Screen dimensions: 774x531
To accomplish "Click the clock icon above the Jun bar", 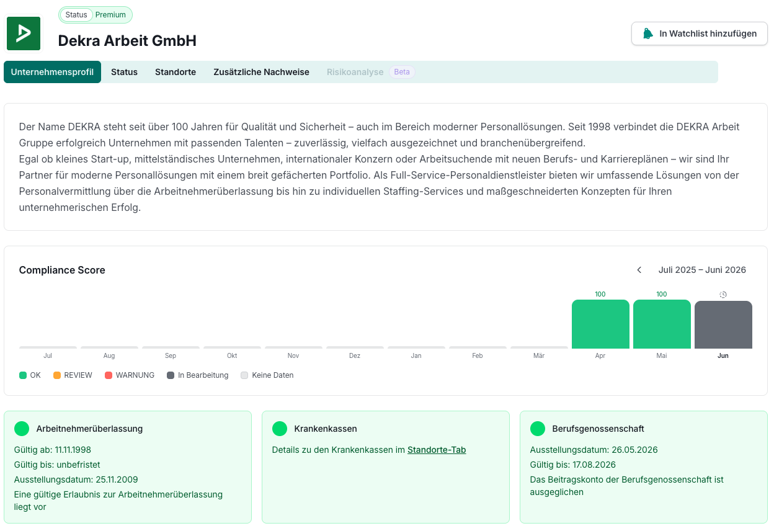I will (x=723, y=295).
